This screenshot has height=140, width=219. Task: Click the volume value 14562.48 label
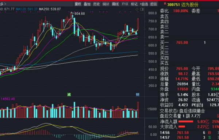(x=8, y=99)
